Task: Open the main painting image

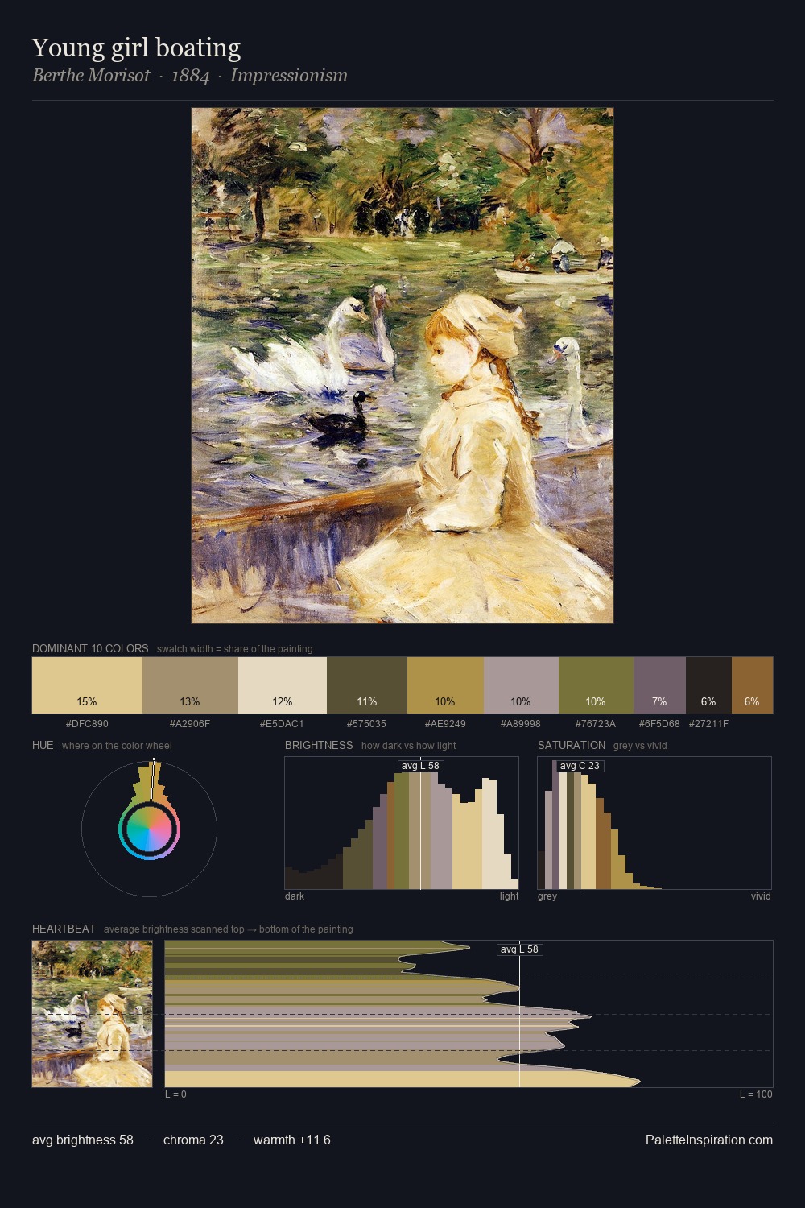Action: (402, 366)
